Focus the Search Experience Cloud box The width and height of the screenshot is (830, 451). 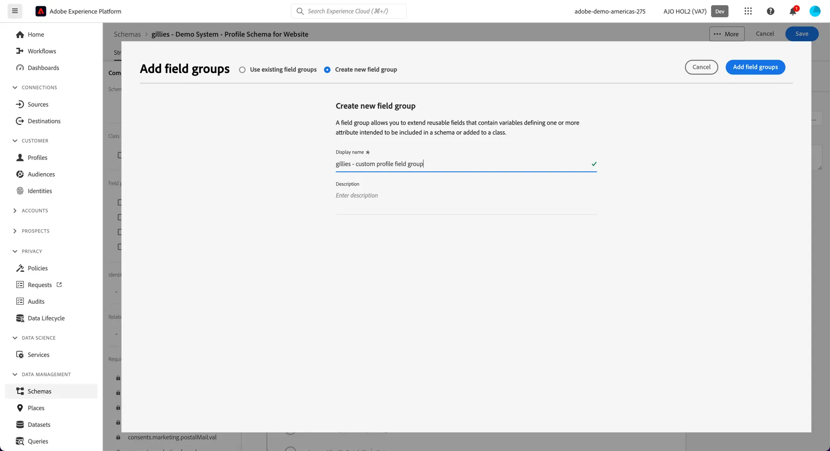pyautogui.click(x=349, y=11)
